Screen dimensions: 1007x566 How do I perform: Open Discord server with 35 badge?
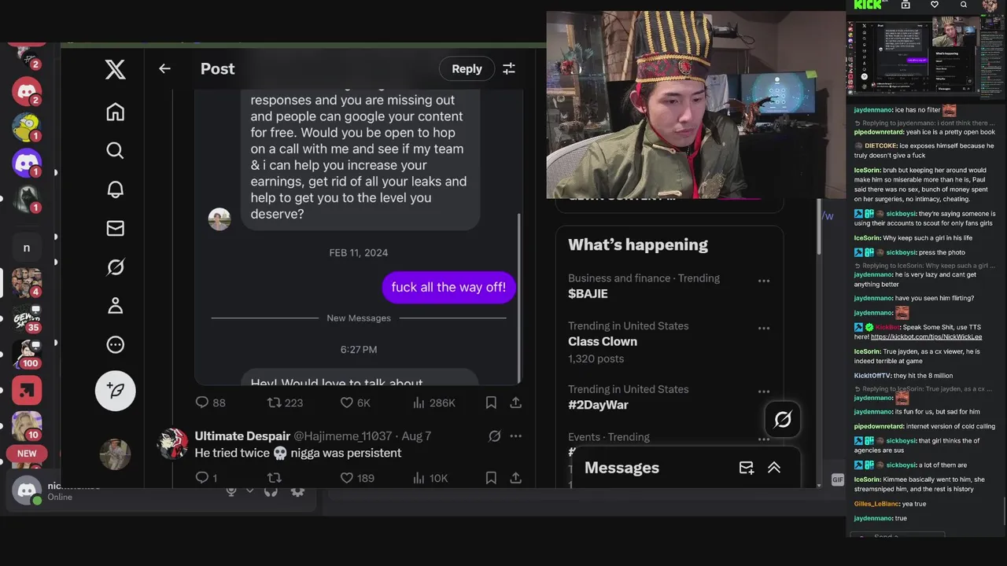(27, 317)
